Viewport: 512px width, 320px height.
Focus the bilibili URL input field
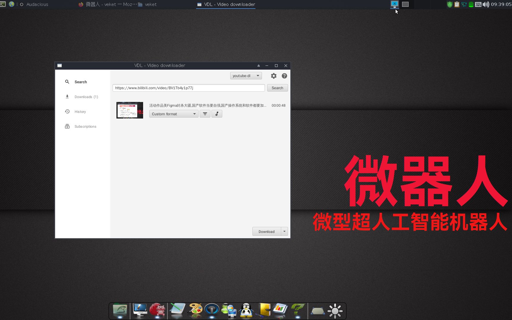188,88
